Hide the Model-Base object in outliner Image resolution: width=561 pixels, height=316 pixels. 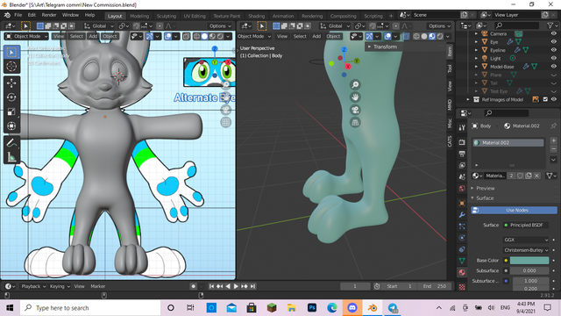pyautogui.click(x=553, y=67)
